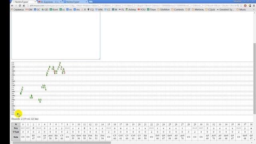Start playback with the green play arrow

18,114
